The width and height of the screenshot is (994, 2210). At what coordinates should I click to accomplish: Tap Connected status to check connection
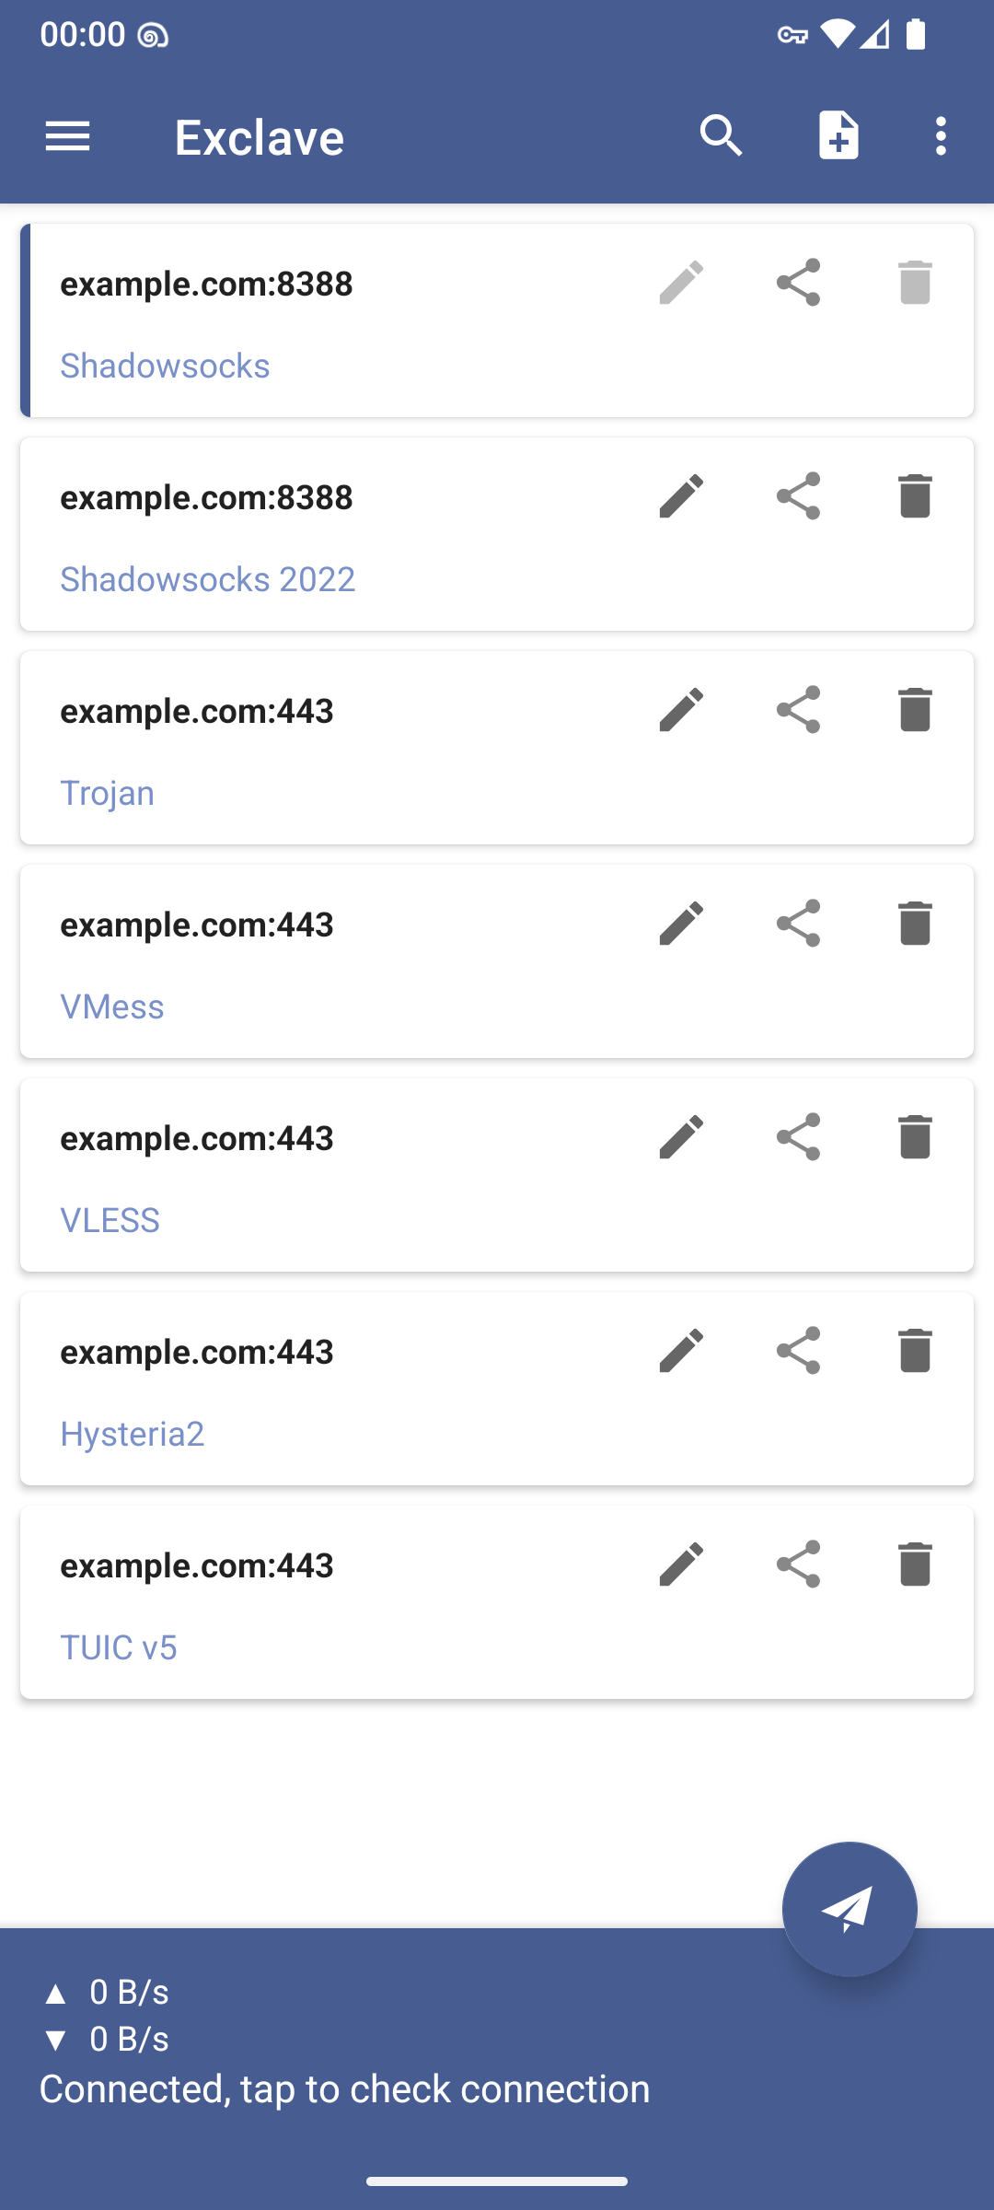point(344,2088)
